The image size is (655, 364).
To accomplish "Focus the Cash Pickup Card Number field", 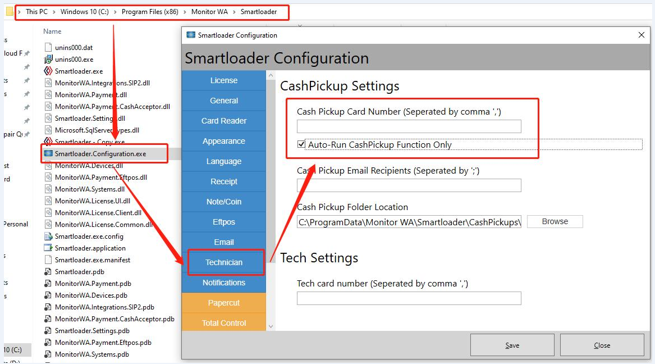I will tap(409, 126).
